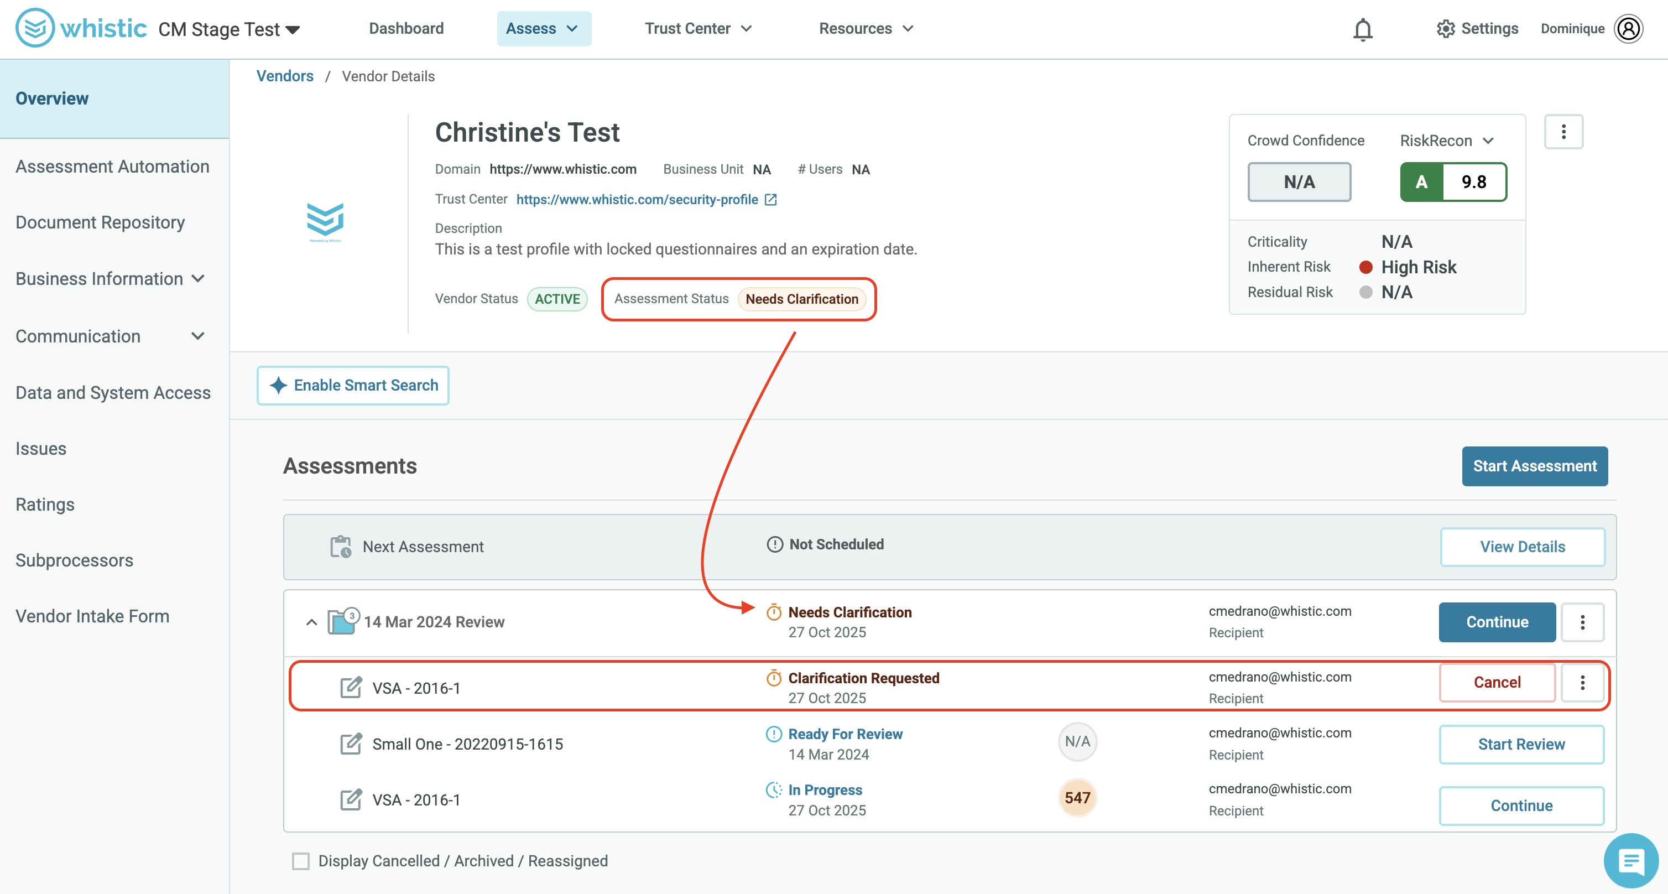Click red Inherent Risk indicator dot
Screen dimensions: 1668x894
[1365, 267]
